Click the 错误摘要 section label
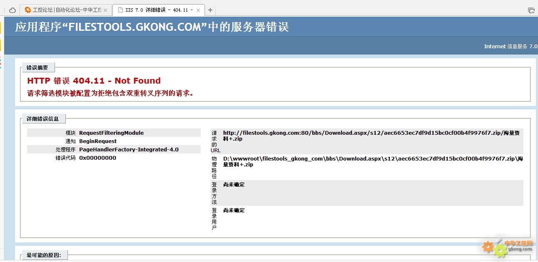 point(37,67)
